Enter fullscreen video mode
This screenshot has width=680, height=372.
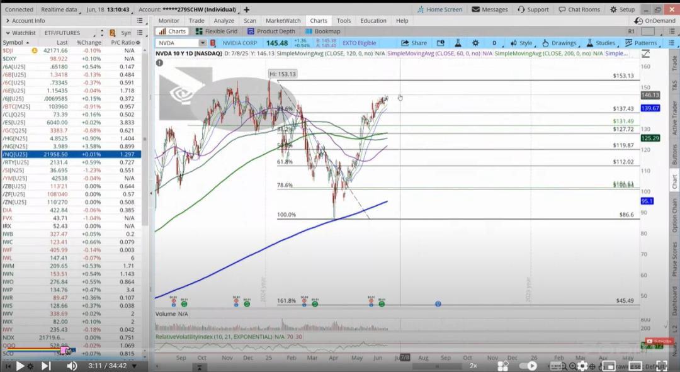tap(661, 366)
